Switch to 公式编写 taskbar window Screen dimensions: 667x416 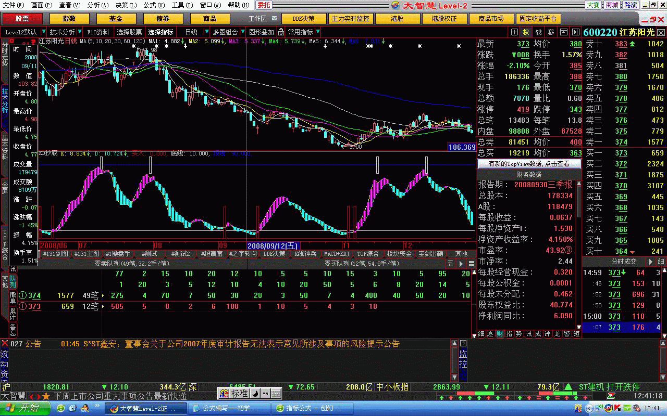[x=230, y=409]
